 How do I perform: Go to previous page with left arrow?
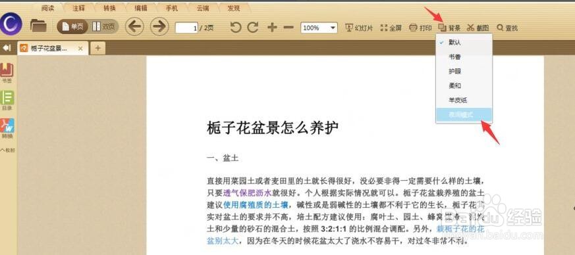(x=134, y=27)
